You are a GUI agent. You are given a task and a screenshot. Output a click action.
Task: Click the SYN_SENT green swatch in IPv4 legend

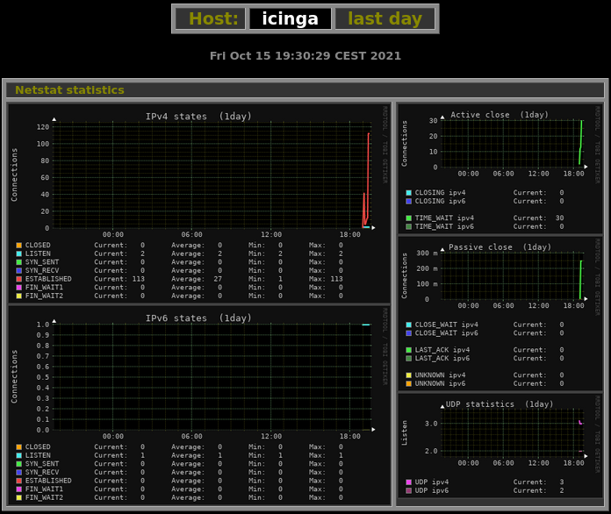[19, 262]
